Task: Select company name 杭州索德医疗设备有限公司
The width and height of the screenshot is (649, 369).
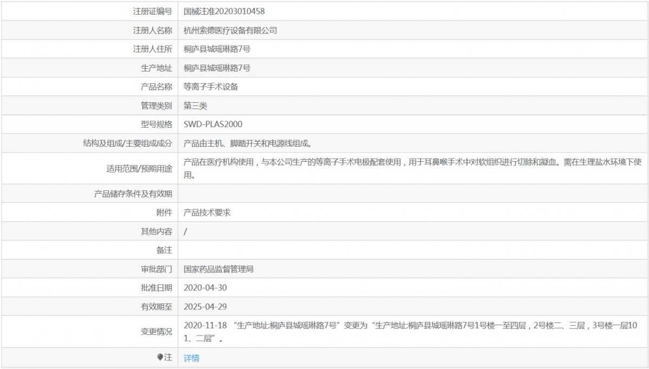Action: (x=230, y=30)
